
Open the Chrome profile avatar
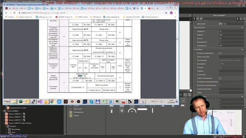tap(171, 13)
